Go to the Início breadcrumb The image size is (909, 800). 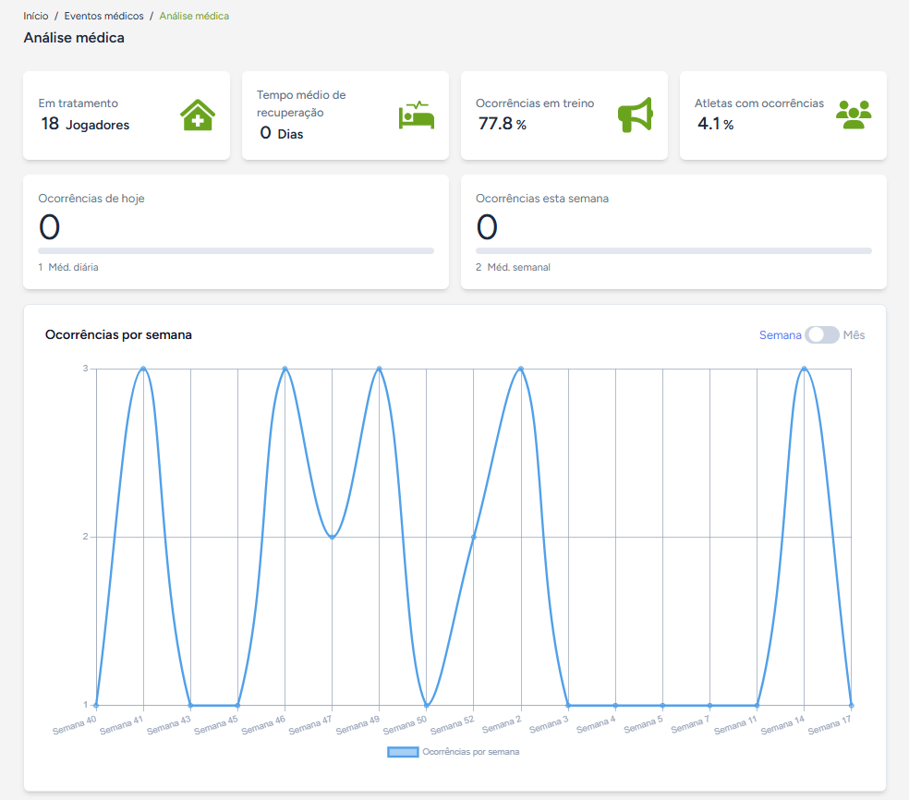[x=36, y=17]
